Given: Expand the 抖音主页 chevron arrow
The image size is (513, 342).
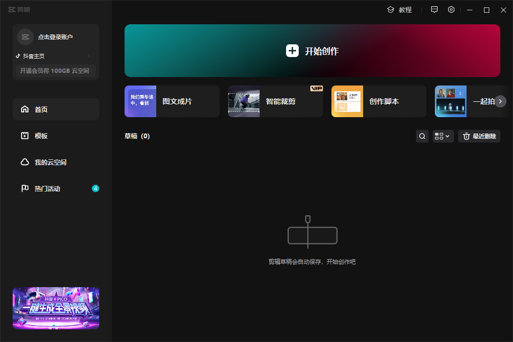Looking at the screenshot, I should coord(89,56).
